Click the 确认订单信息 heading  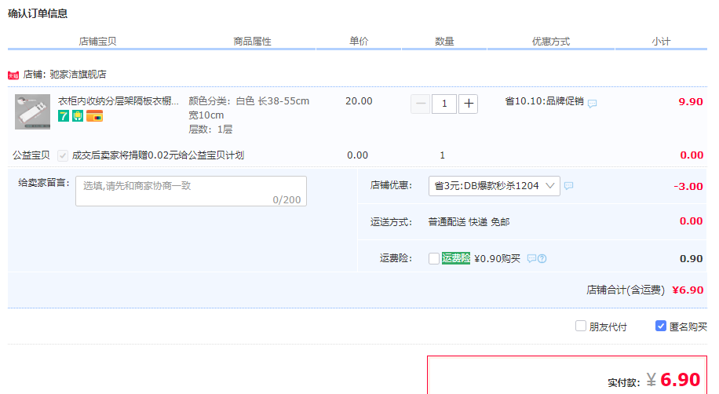(38, 14)
